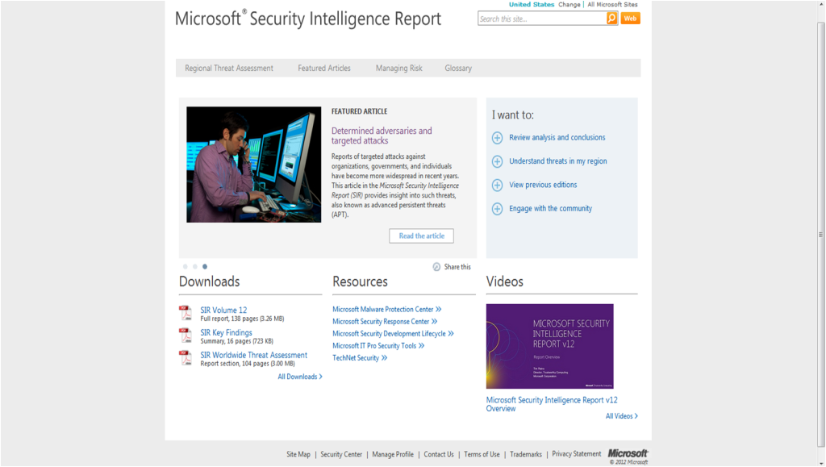The height and width of the screenshot is (467, 826).
Task: Download SIR Worldwide Threat Assessment link
Action: coord(253,356)
